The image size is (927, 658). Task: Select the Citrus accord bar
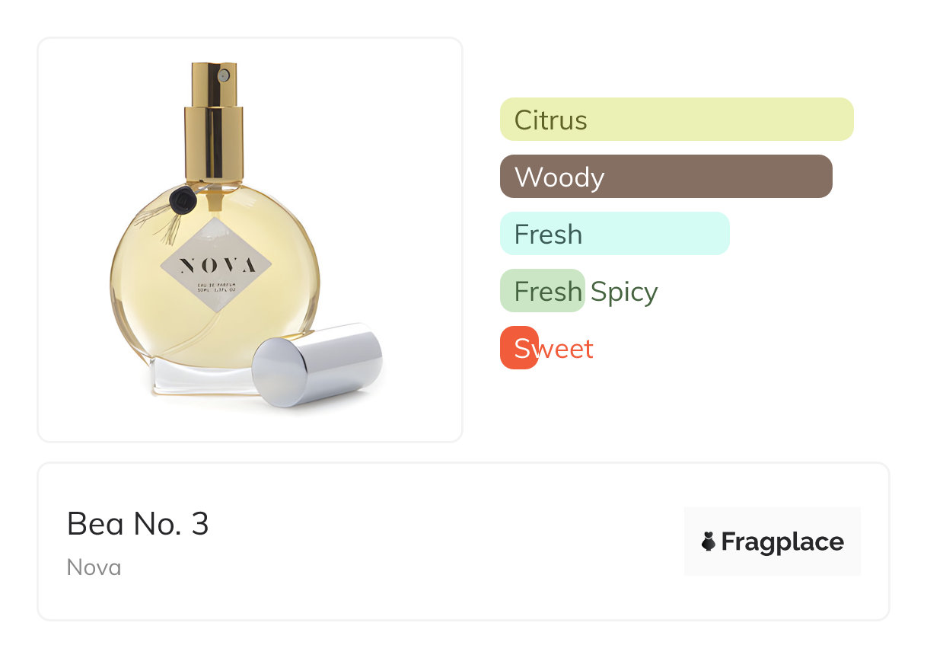point(676,120)
